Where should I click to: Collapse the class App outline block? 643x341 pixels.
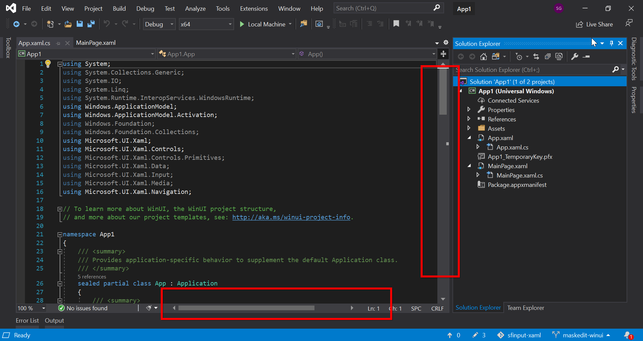coord(60,283)
